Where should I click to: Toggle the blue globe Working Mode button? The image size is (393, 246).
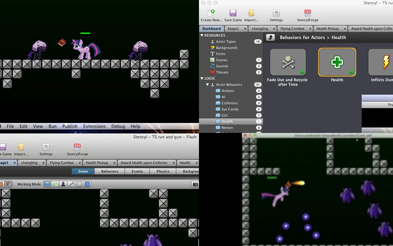[47, 184]
